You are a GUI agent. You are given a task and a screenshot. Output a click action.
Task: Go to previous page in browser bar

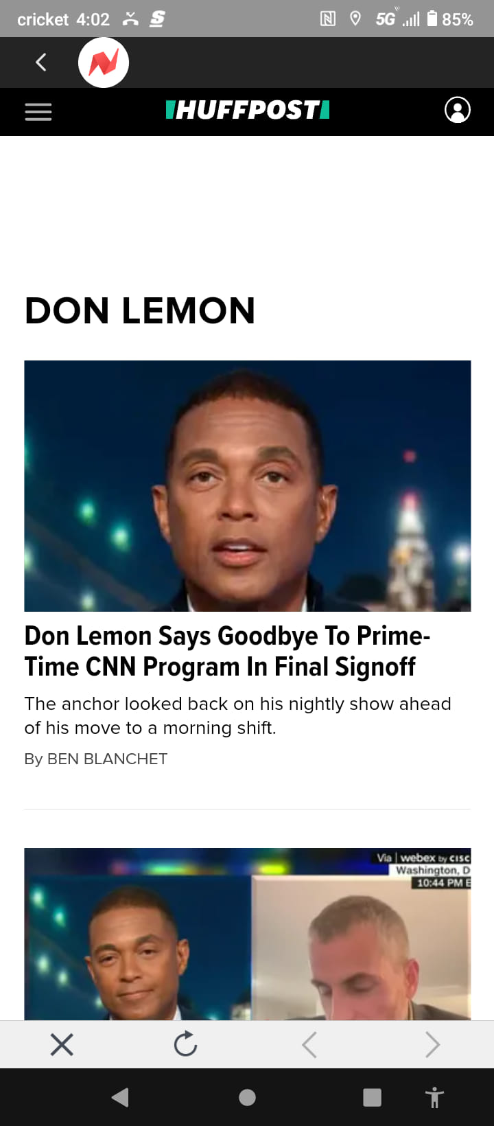coord(309,1044)
